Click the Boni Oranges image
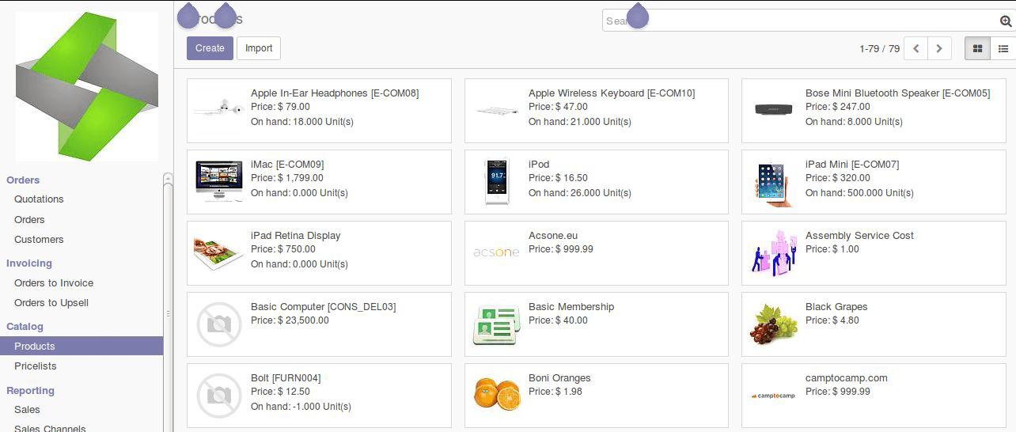The height and width of the screenshot is (432, 1016). coord(497,394)
